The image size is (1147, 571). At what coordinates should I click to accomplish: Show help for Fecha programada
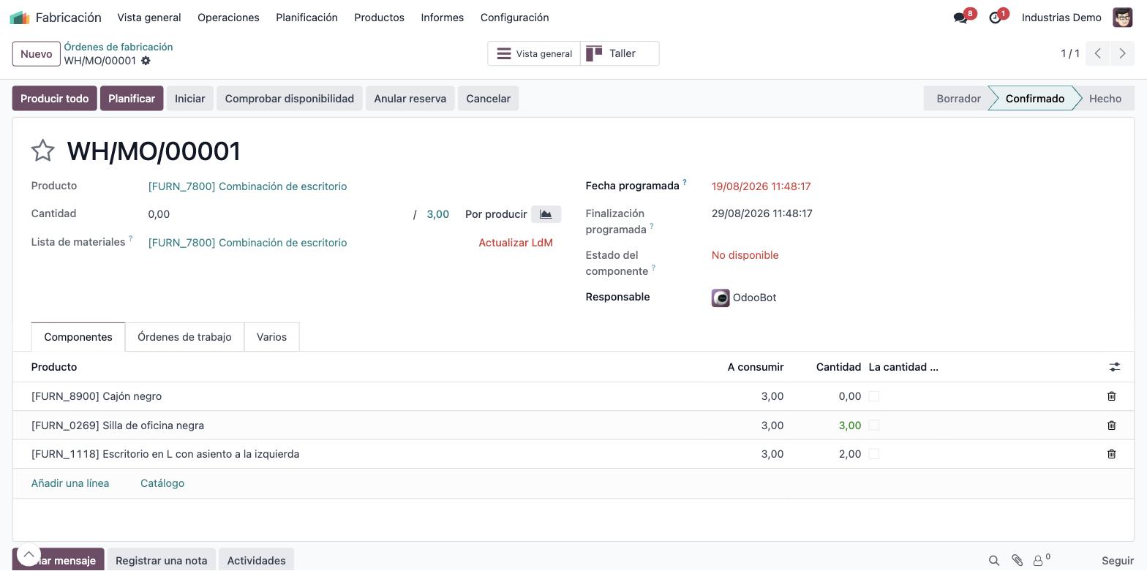[x=685, y=182]
